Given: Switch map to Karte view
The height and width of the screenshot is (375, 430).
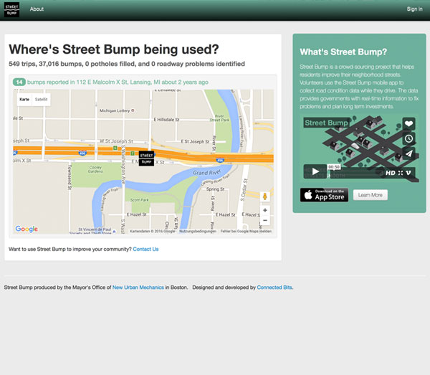Looking at the screenshot, I should pos(24,99).
